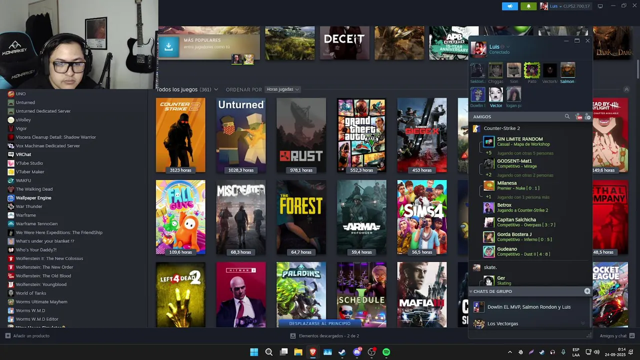This screenshot has width=640, height=360.
Task: Open the Sion favorite friend avatar
Action: tap(514, 70)
